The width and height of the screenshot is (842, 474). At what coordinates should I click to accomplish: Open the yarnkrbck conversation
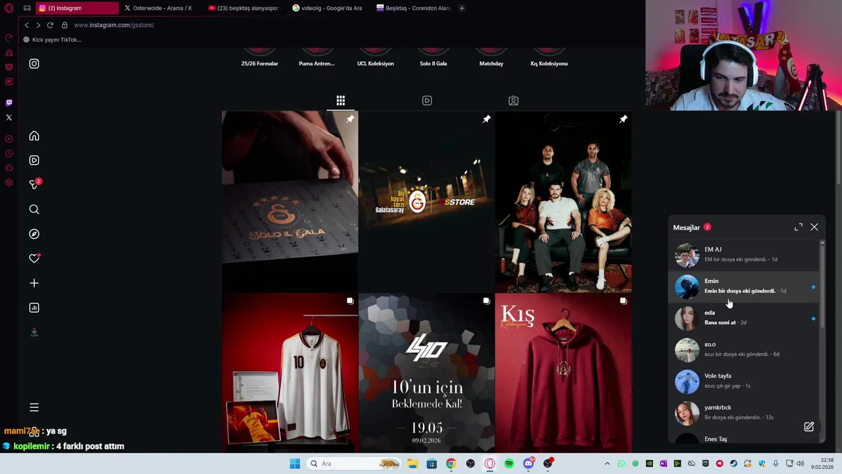pyautogui.click(x=745, y=413)
